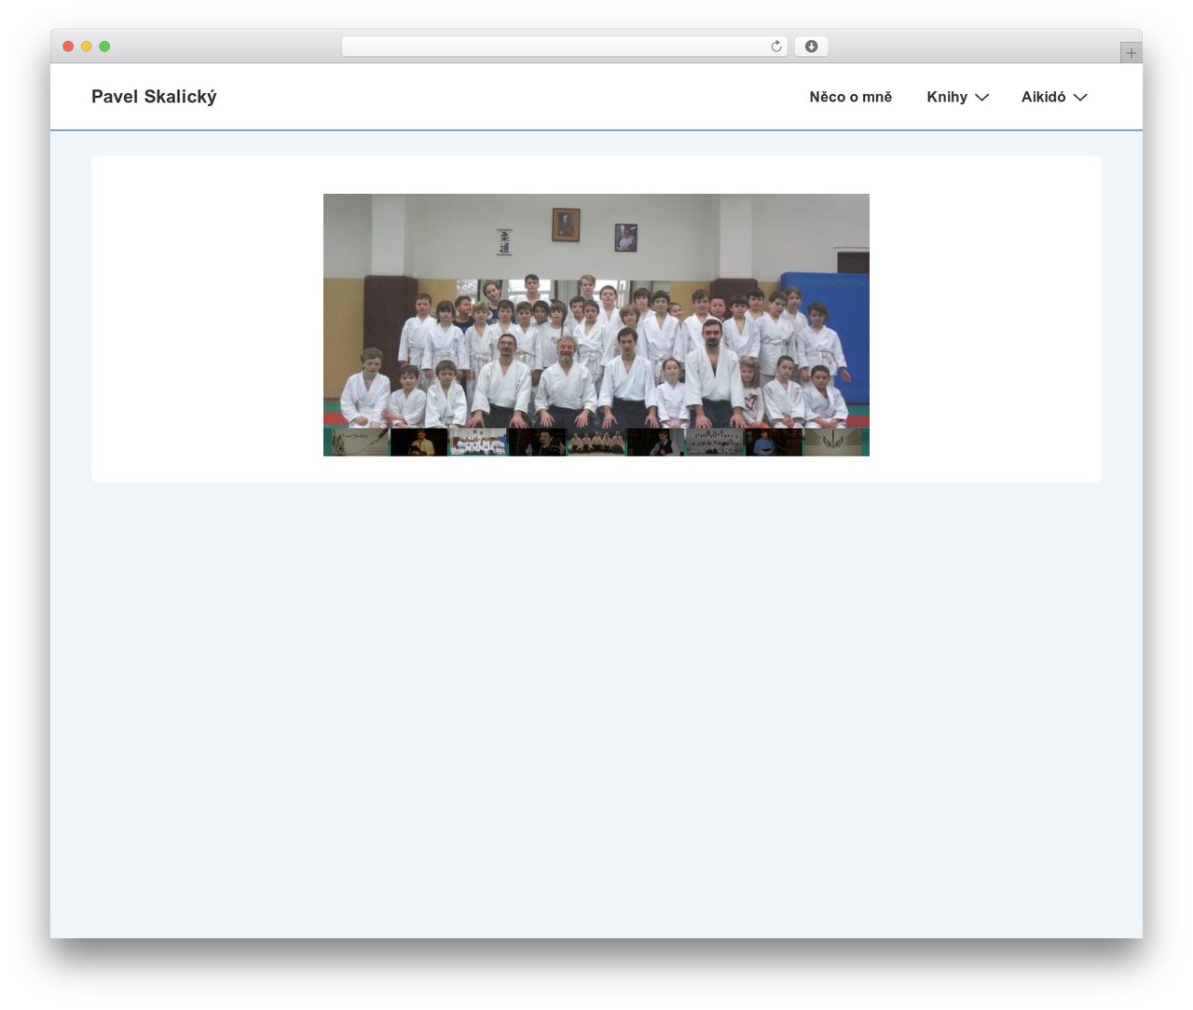Close the browser window with red button
The height and width of the screenshot is (1010, 1193).
pos(68,47)
